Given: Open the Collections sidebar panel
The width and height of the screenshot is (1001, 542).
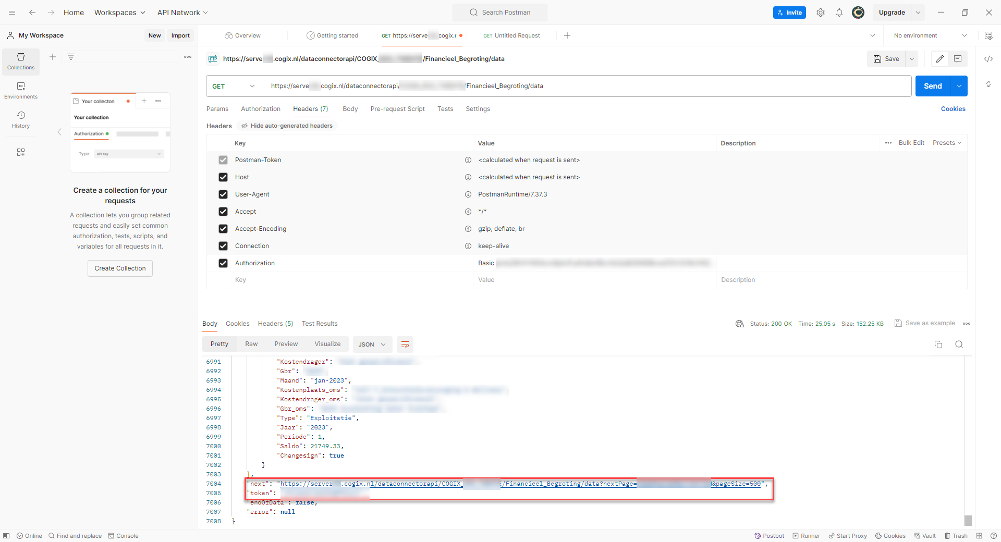Looking at the screenshot, I should [x=21, y=61].
